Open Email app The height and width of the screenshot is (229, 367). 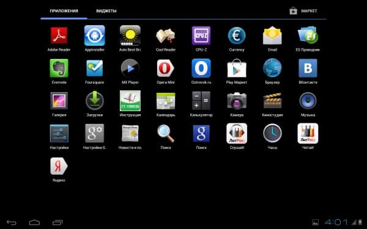click(272, 36)
